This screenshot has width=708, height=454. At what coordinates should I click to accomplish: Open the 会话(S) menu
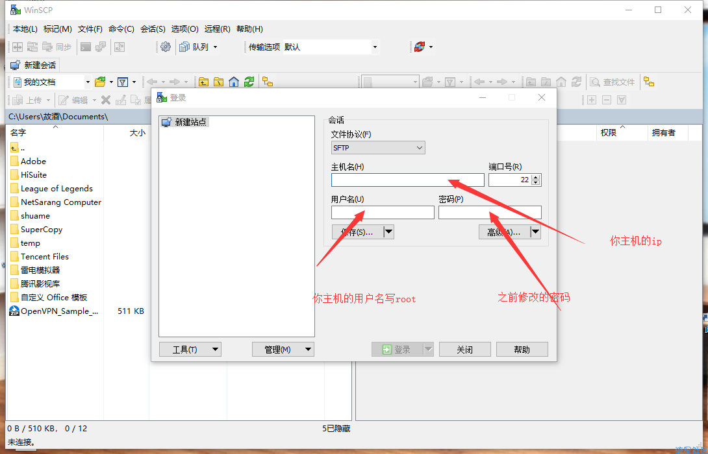point(153,29)
